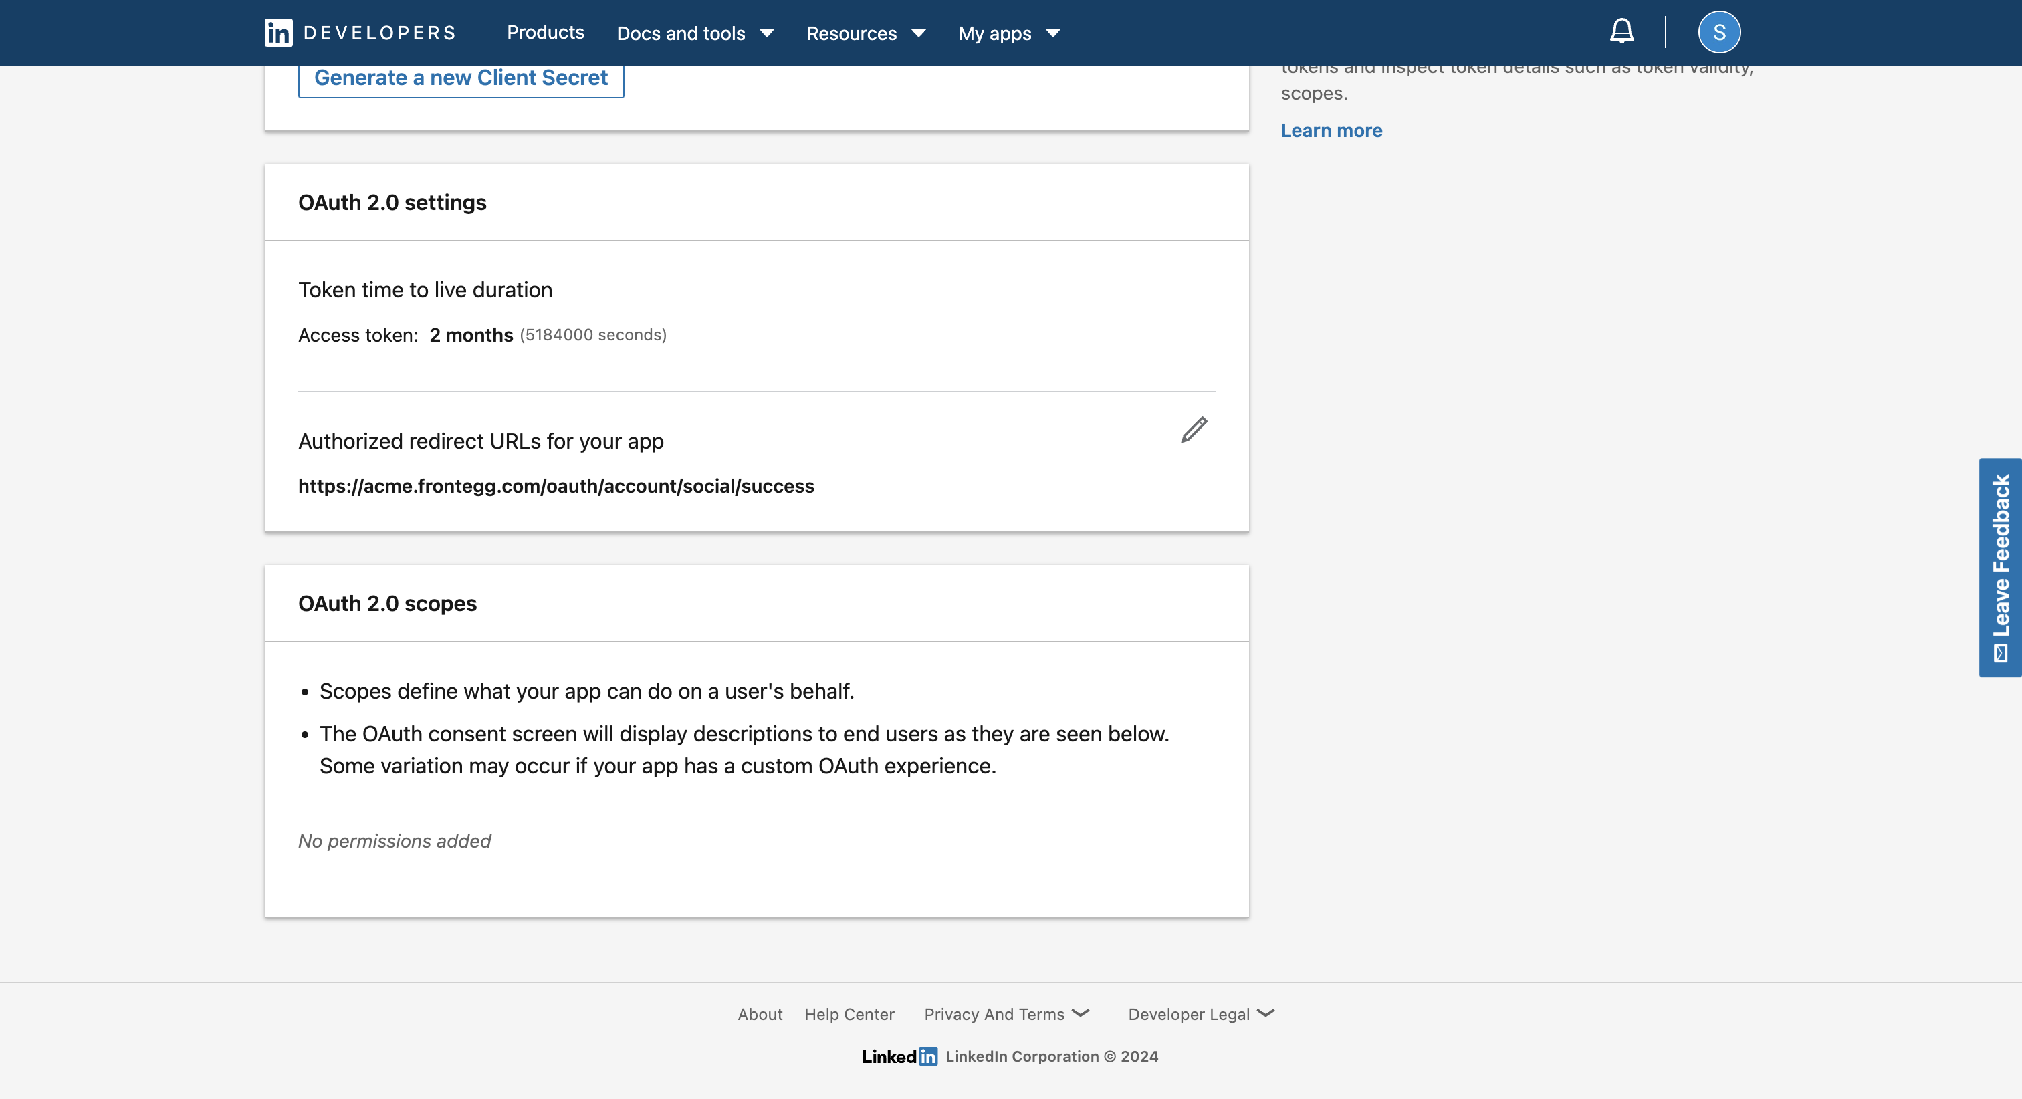
Task: Open the user profile avatar S
Action: (x=1719, y=32)
